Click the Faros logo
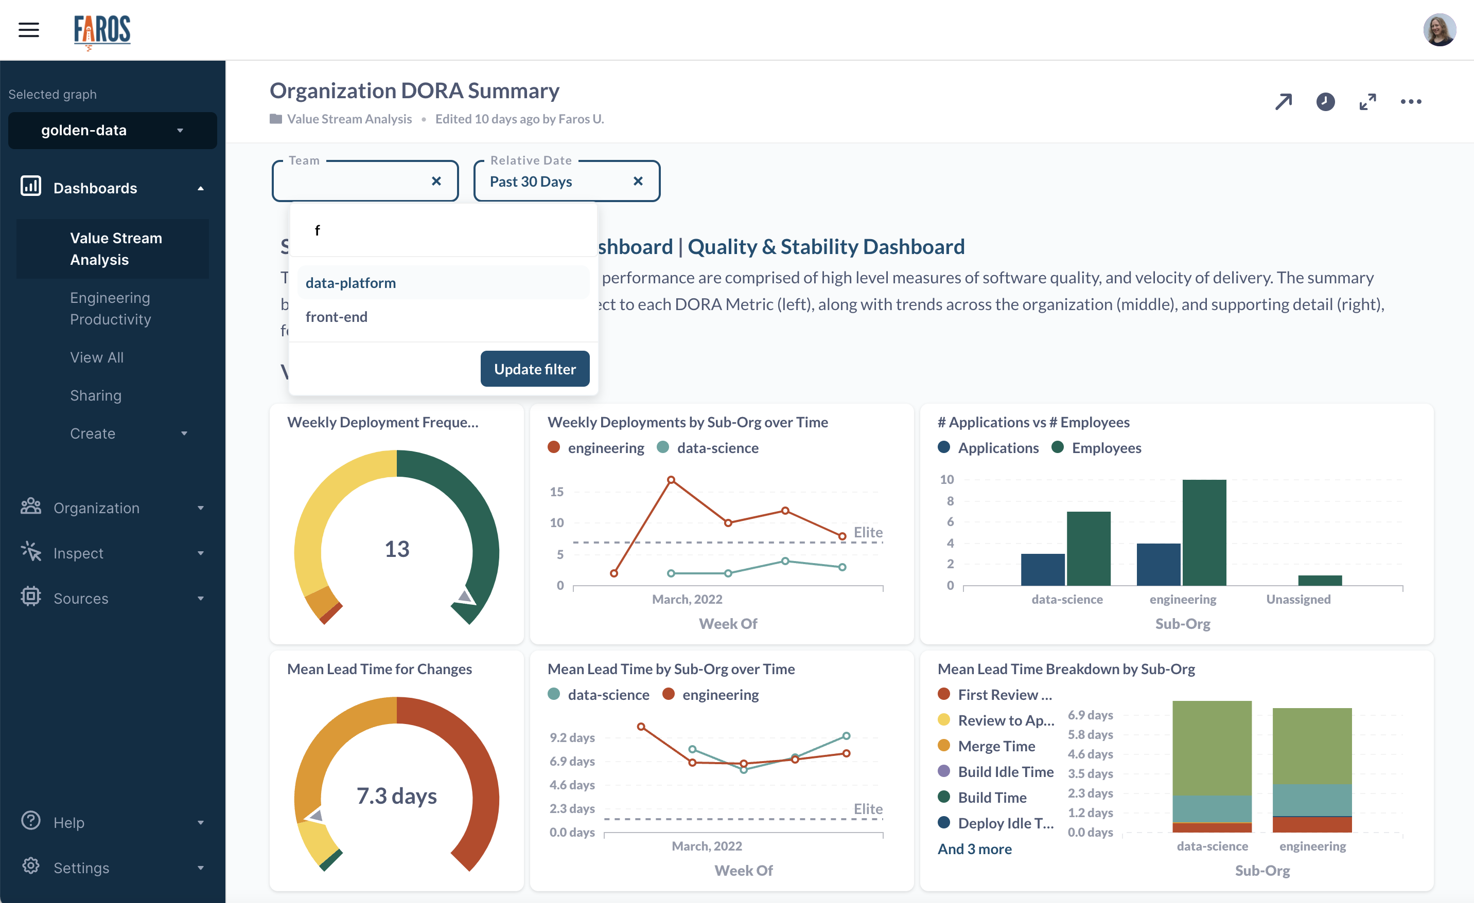 (102, 31)
